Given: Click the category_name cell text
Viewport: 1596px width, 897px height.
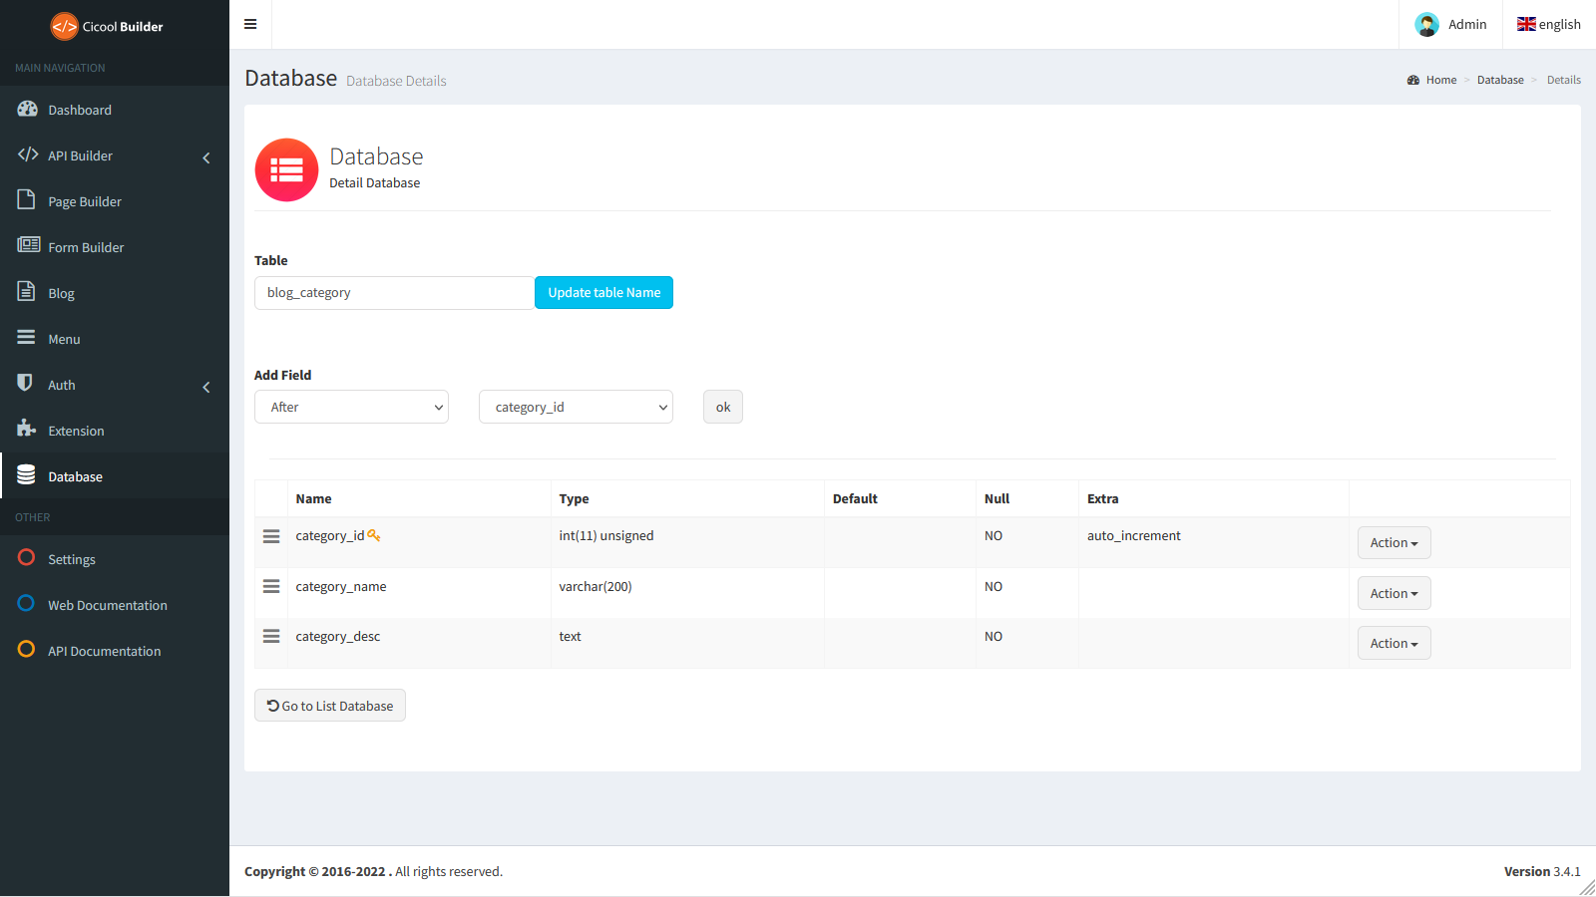Looking at the screenshot, I should [341, 586].
